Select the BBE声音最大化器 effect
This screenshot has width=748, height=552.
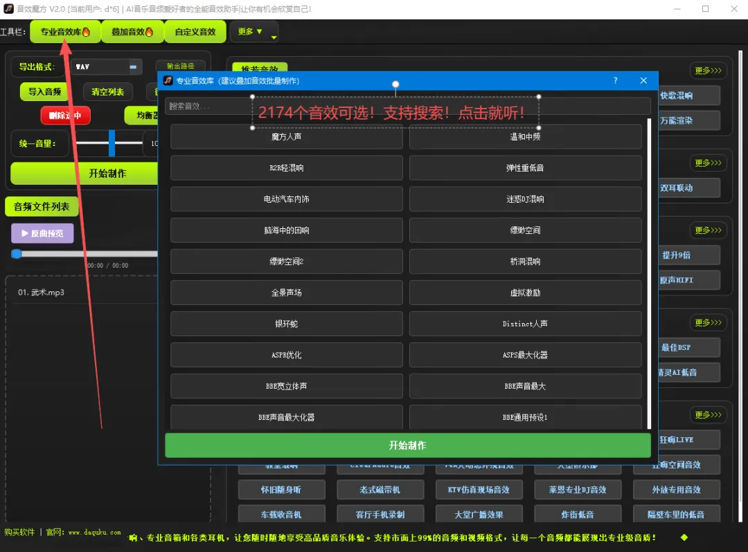pyautogui.click(x=286, y=418)
